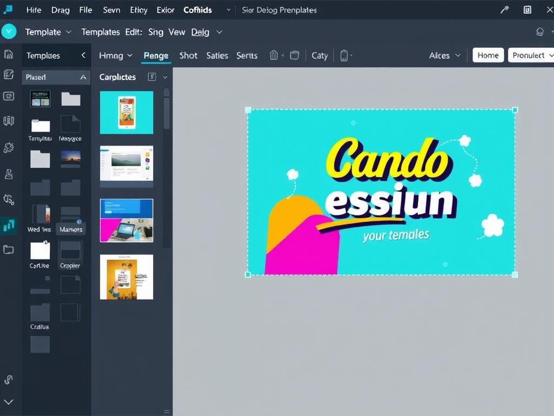Collapse the Plaserl section
The width and height of the screenshot is (554, 416).
coord(83,77)
